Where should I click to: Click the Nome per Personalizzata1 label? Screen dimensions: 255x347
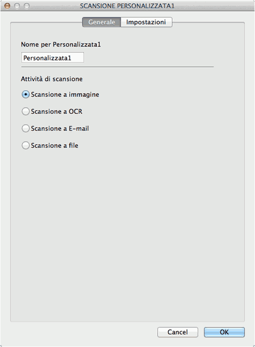tap(61, 44)
